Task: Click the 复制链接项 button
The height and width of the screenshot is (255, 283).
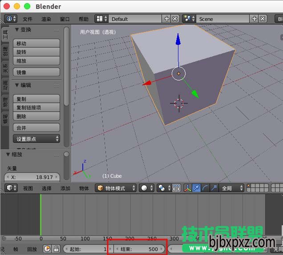Action: coord(36,108)
